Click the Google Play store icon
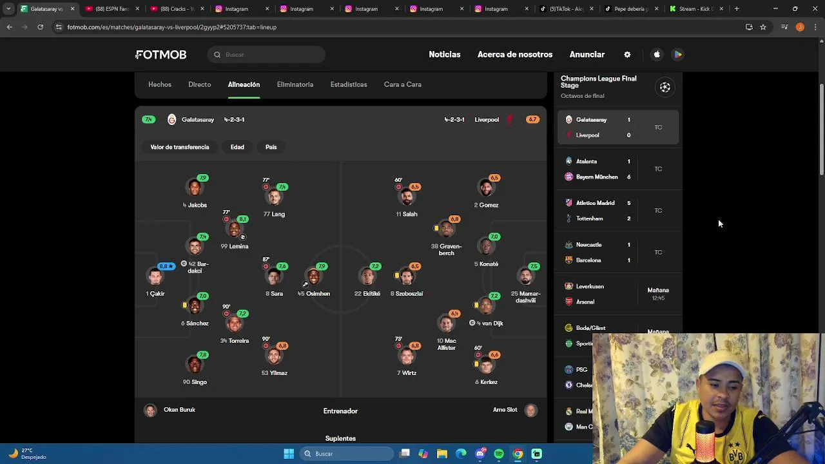 point(678,55)
